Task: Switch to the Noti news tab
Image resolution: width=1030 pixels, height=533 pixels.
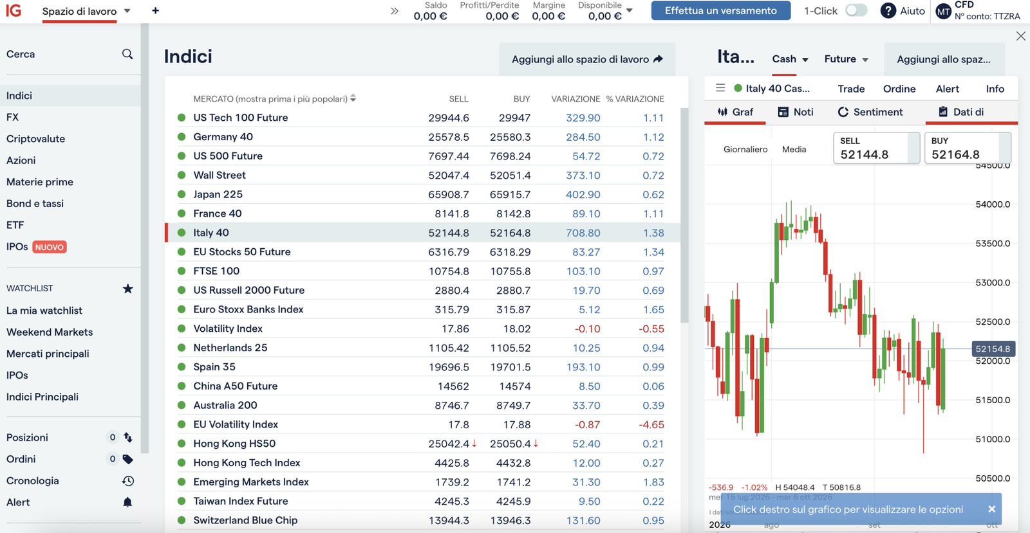Action: (796, 112)
